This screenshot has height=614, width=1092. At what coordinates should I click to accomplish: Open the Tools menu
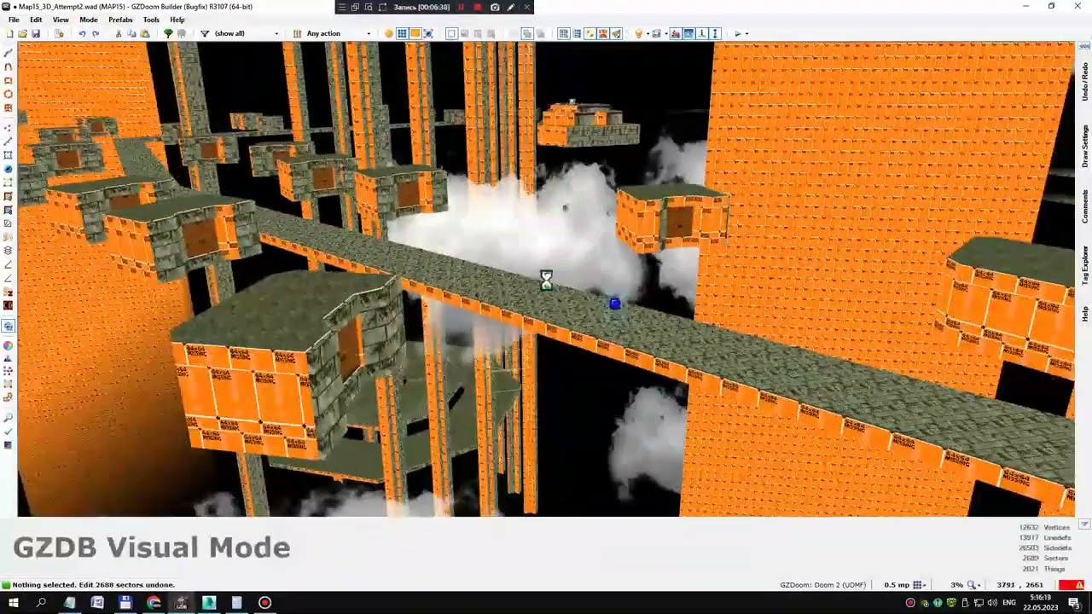pos(151,20)
